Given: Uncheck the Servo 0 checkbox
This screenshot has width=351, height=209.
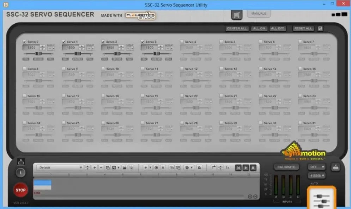Looking at the screenshot, I should (x=24, y=42).
